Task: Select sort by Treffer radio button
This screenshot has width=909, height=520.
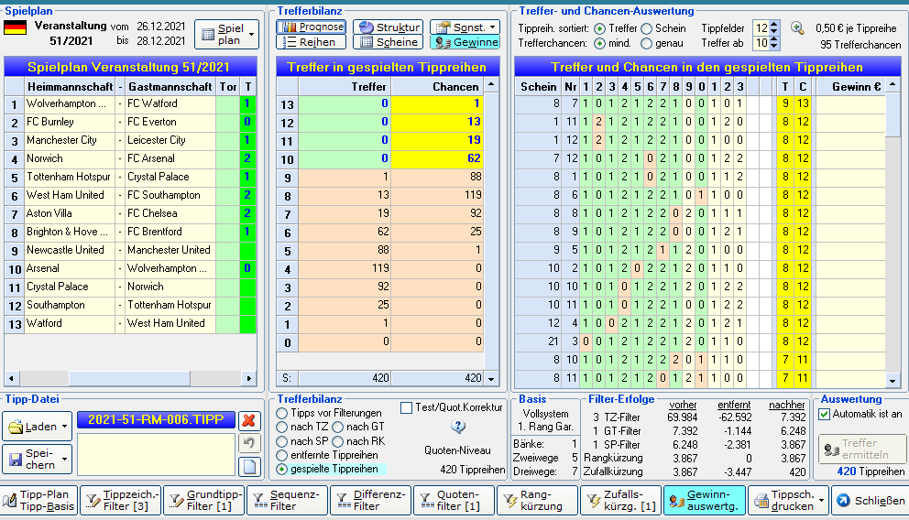Action: [600, 28]
